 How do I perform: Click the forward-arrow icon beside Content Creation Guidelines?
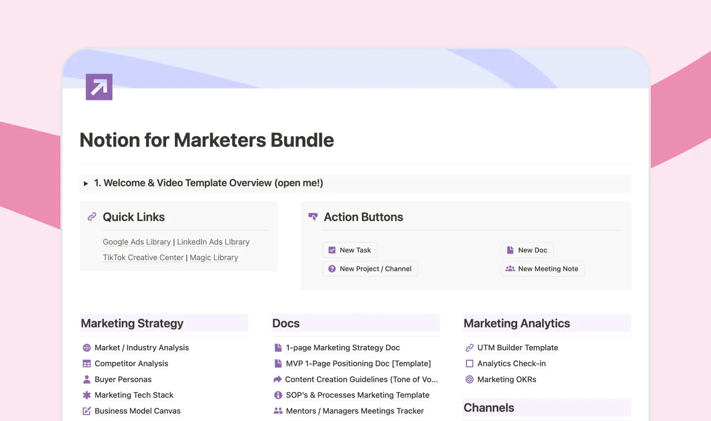click(278, 379)
